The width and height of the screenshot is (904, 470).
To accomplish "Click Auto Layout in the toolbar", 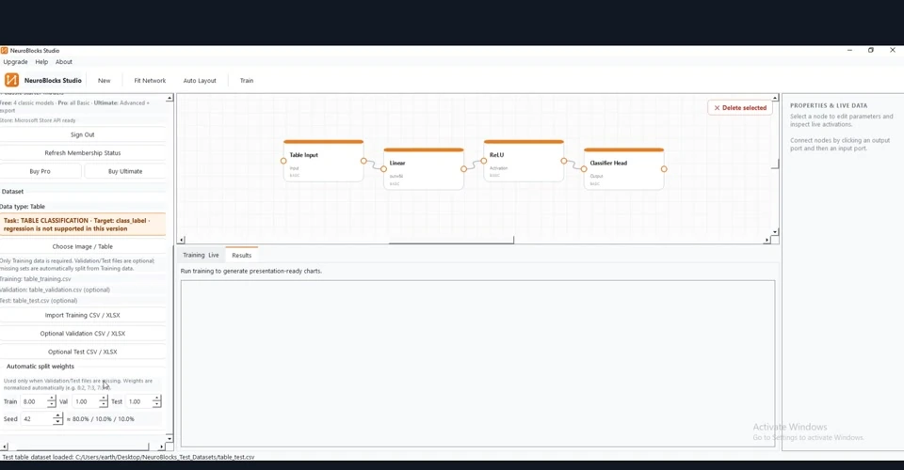I will (x=200, y=81).
